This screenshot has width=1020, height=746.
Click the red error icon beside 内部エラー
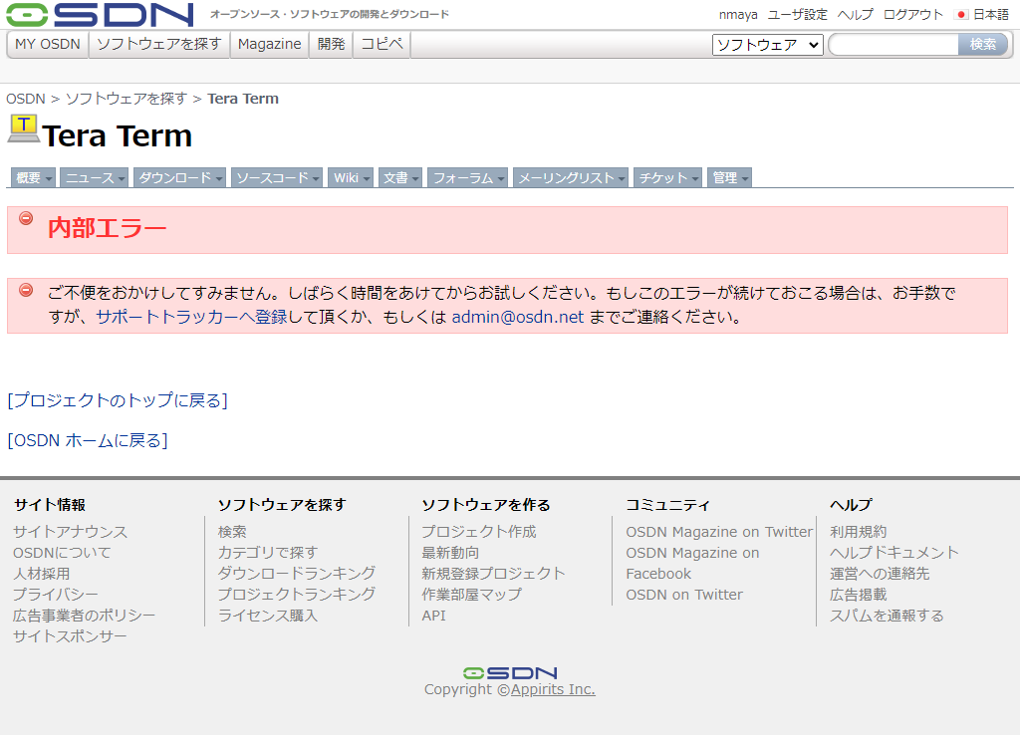tap(26, 219)
